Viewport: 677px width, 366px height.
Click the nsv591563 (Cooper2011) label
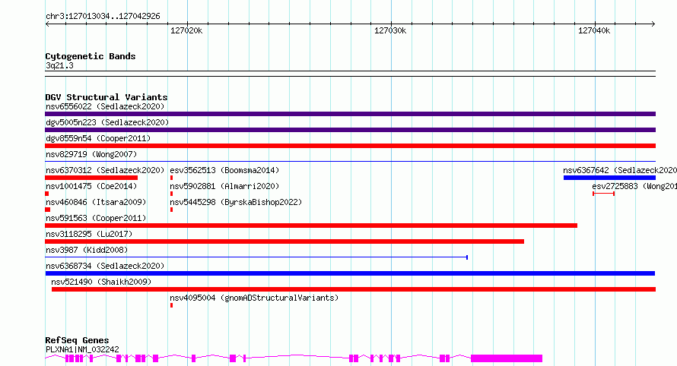(96, 218)
